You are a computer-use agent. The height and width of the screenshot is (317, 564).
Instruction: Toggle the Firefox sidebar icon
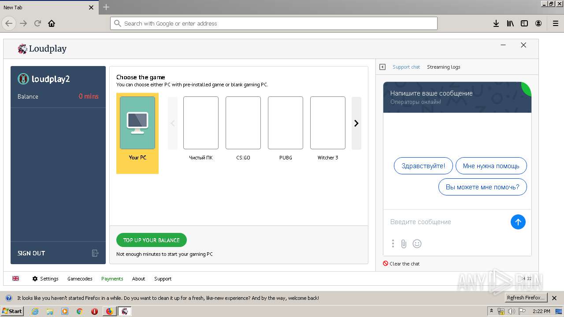524,23
